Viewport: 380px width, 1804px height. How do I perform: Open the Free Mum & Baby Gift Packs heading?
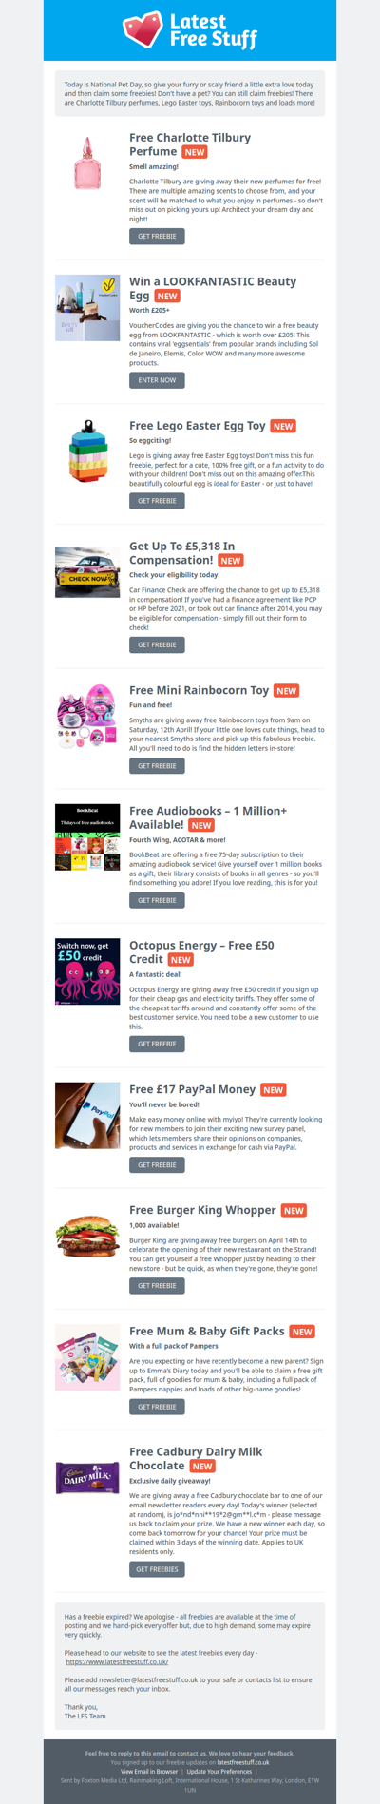[207, 1331]
